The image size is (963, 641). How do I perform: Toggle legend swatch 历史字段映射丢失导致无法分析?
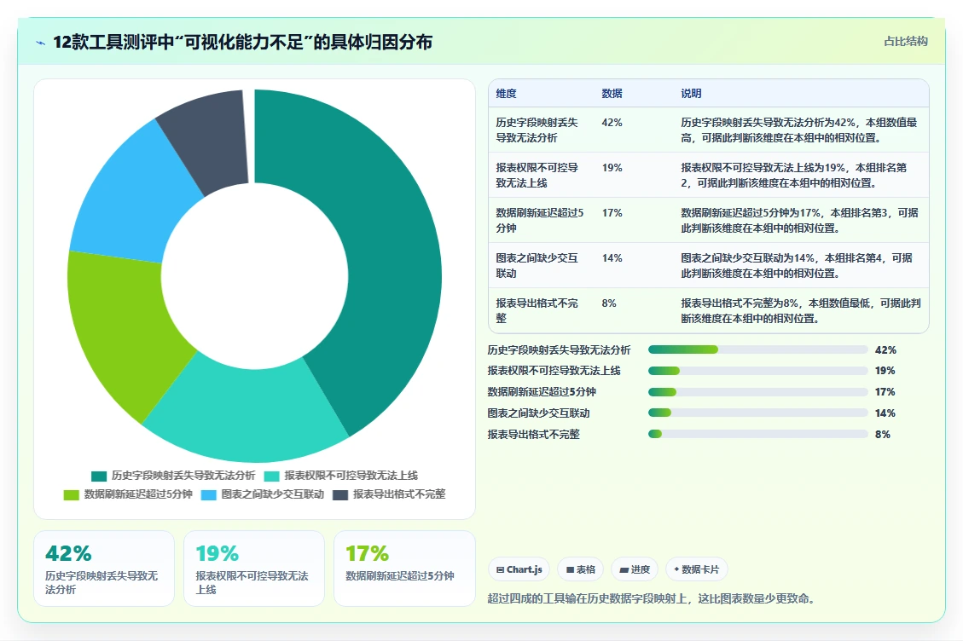(x=99, y=476)
